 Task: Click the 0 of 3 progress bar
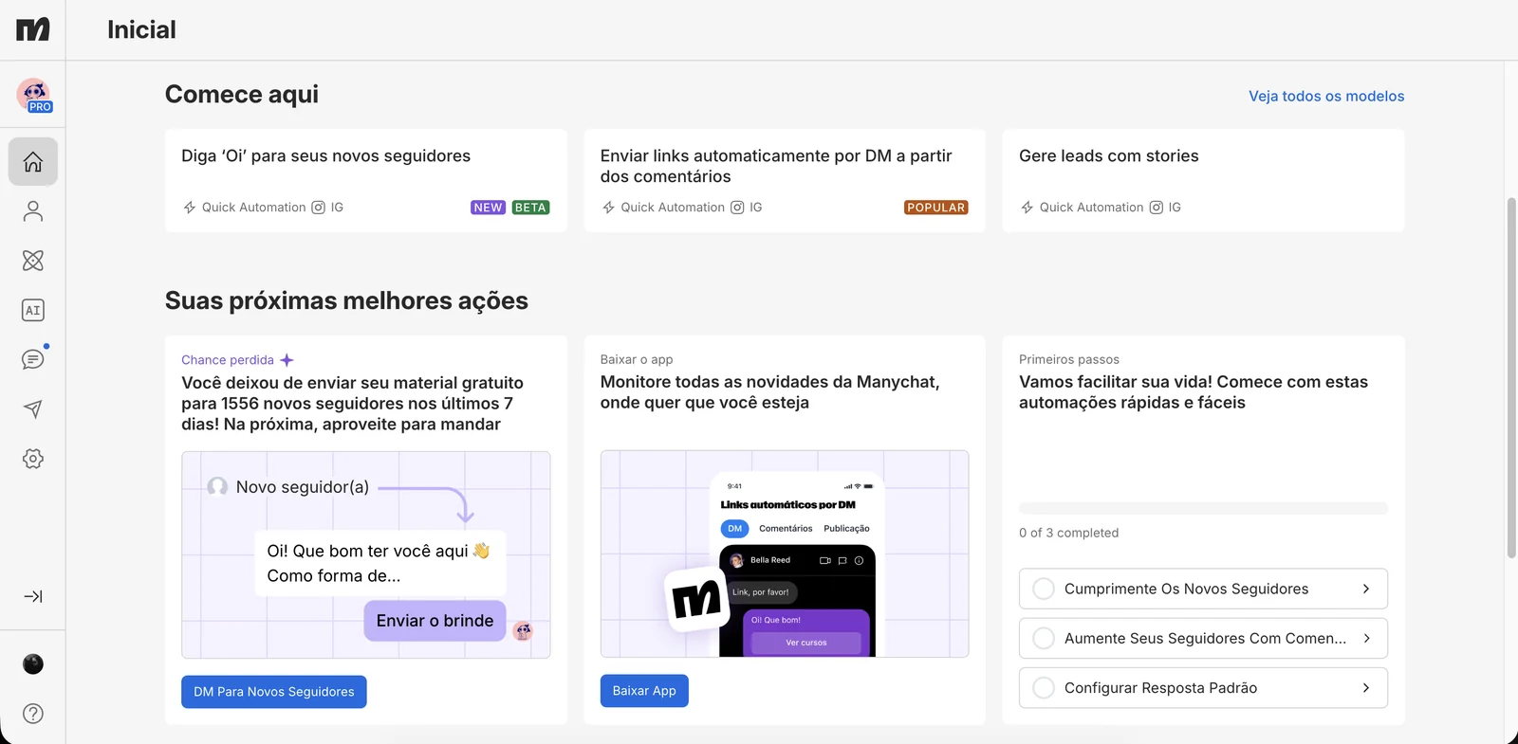[x=1203, y=509]
